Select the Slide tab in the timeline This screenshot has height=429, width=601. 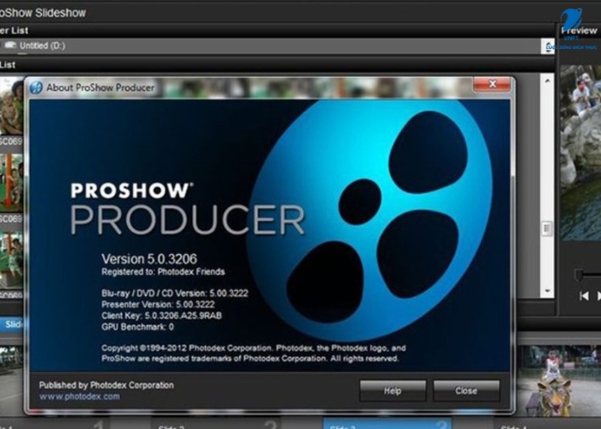pos(12,324)
